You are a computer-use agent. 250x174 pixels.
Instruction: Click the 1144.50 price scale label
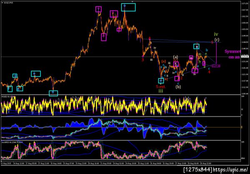(x=245, y=42)
